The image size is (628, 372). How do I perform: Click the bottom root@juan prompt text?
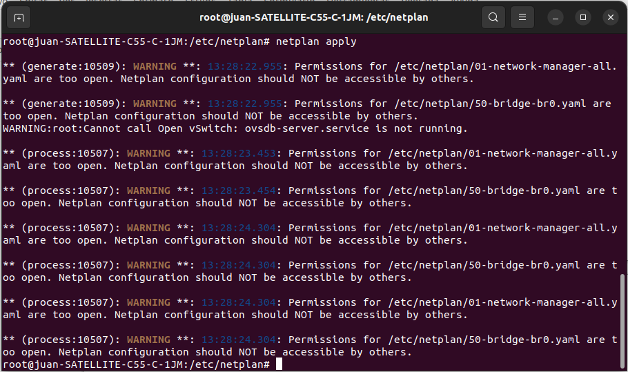pyautogui.click(x=136, y=364)
